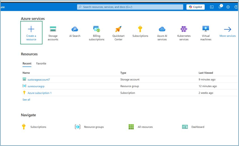Click the Create a resource plus icon
Screen dimensions: 239x146
coord(31,29)
